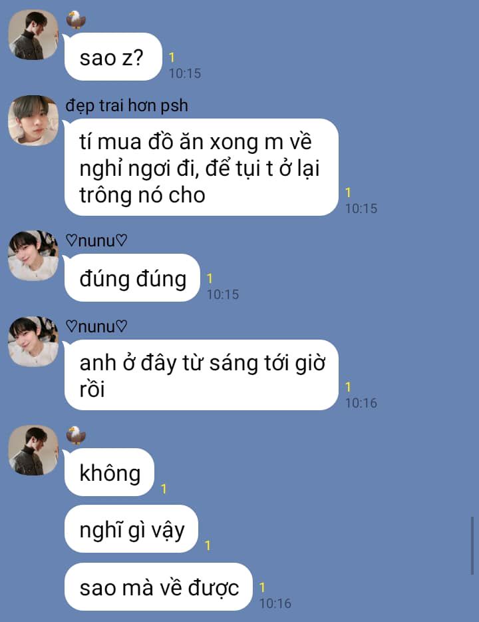This screenshot has height=622, width=479.
Task: Select the "đúng đúng" message bubble
Action: (132, 278)
